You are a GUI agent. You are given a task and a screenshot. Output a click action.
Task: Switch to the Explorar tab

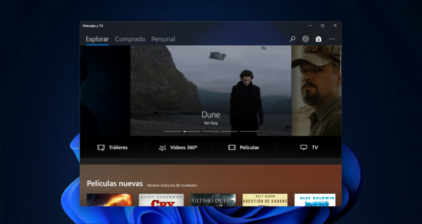coord(97,40)
